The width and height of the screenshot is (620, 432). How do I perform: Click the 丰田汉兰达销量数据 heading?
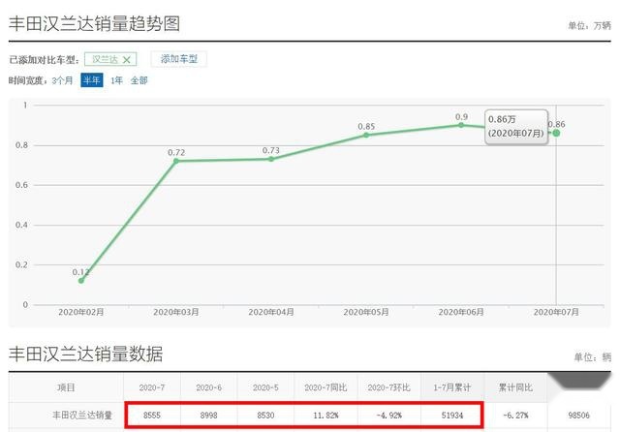coord(86,354)
